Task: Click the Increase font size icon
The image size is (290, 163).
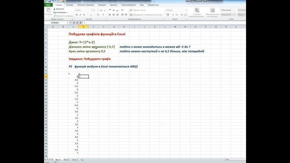Action: coord(101,10)
